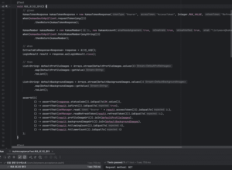Collapse the 인증 관련 인수테스트 tree node
Viewport: 232px width, 170px height.
(x=1, y=163)
